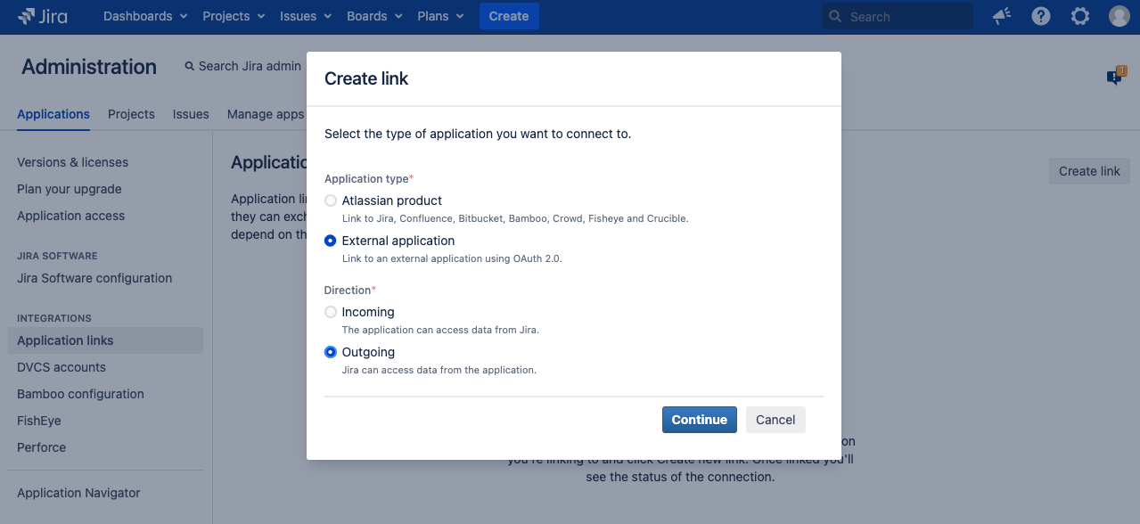Click the Outgoing option label
This screenshot has height=524, width=1140.
[368, 352]
